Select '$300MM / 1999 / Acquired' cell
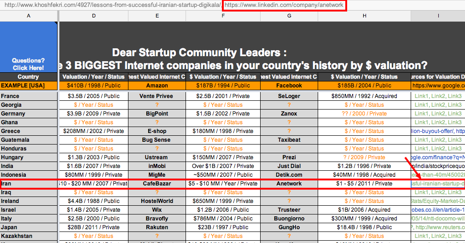 [x=364, y=219]
